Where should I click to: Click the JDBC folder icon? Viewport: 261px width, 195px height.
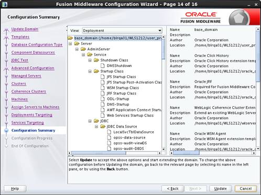pos(96,121)
